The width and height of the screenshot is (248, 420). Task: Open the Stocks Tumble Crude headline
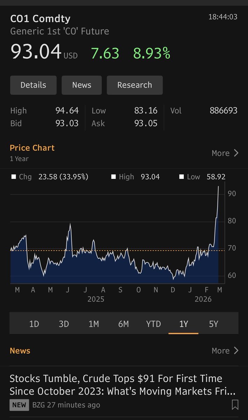122,385
